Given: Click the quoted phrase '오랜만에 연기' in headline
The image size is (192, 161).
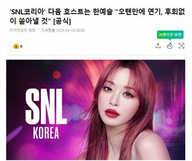Looking at the screenshot, I should click(138, 12).
